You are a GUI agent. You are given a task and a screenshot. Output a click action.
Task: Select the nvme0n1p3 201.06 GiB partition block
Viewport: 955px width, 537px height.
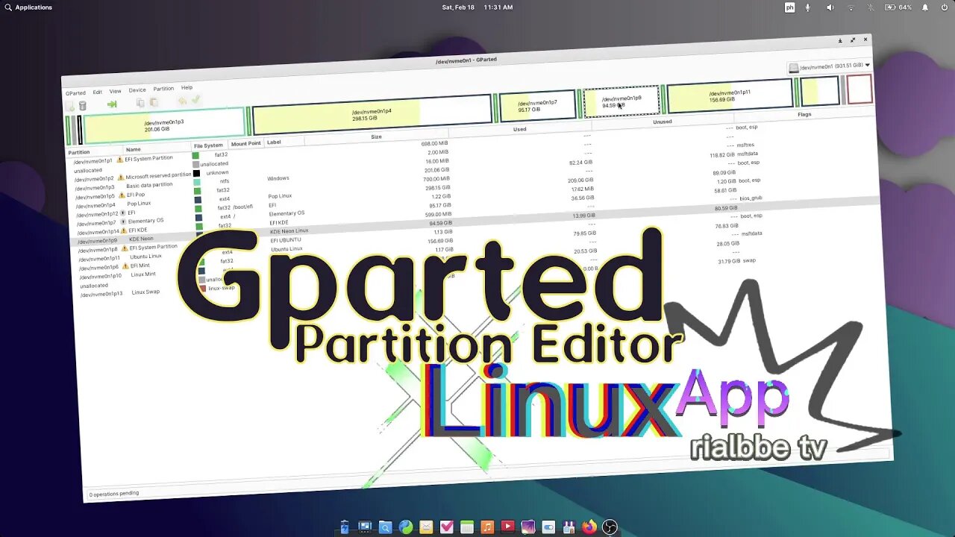pyautogui.click(x=164, y=125)
